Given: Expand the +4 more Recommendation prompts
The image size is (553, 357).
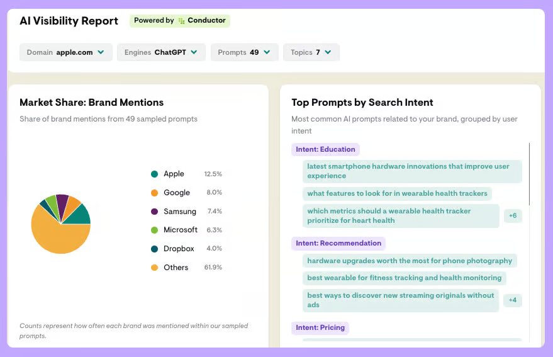Looking at the screenshot, I should coord(513,300).
